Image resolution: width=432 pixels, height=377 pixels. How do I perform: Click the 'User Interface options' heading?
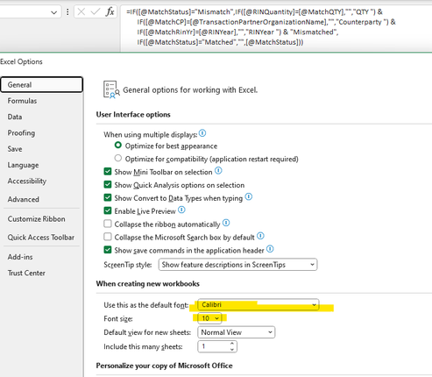pos(133,115)
